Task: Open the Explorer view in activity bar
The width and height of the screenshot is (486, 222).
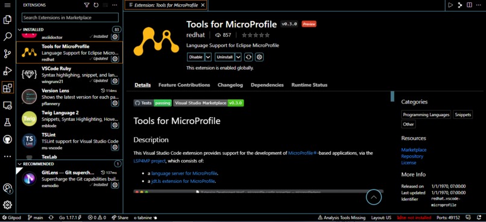Action: point(7,20)
